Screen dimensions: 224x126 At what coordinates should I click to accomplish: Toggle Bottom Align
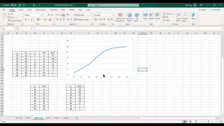coord(64,15)
